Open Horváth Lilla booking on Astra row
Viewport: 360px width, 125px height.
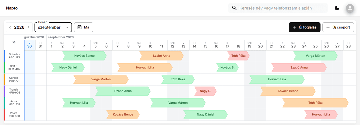[79, 103]
